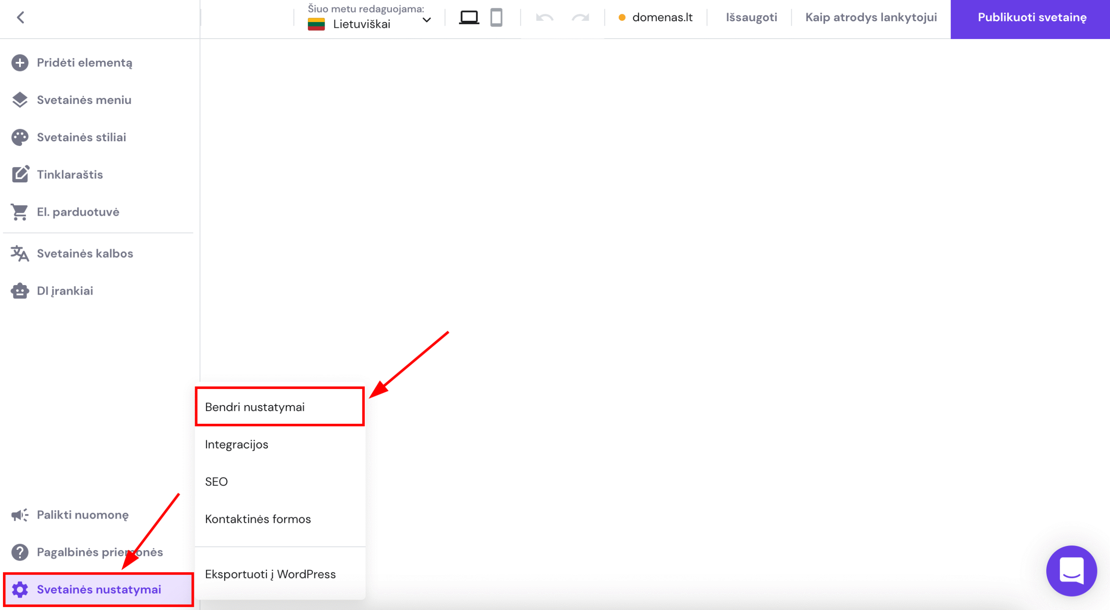Click the Išsaugoti button

[751, 17]
